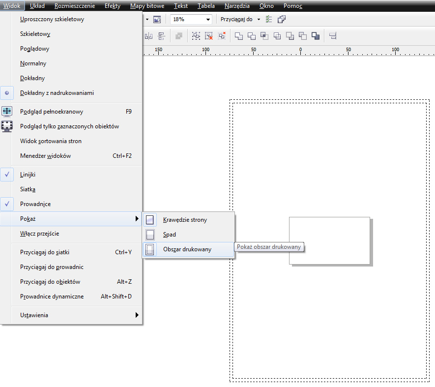Click the white rectangle on canvas
Screen dimensions: 435x387
click(329, 240)
